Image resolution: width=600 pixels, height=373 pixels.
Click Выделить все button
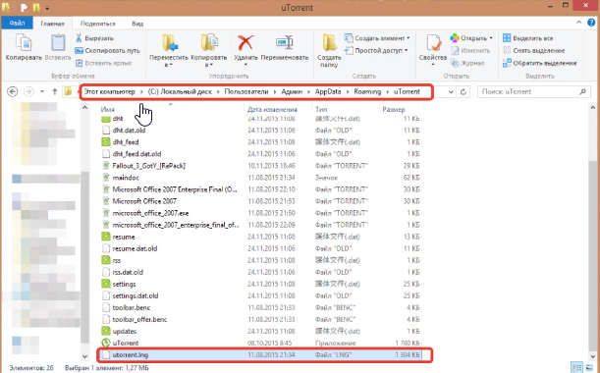[527, 38]
